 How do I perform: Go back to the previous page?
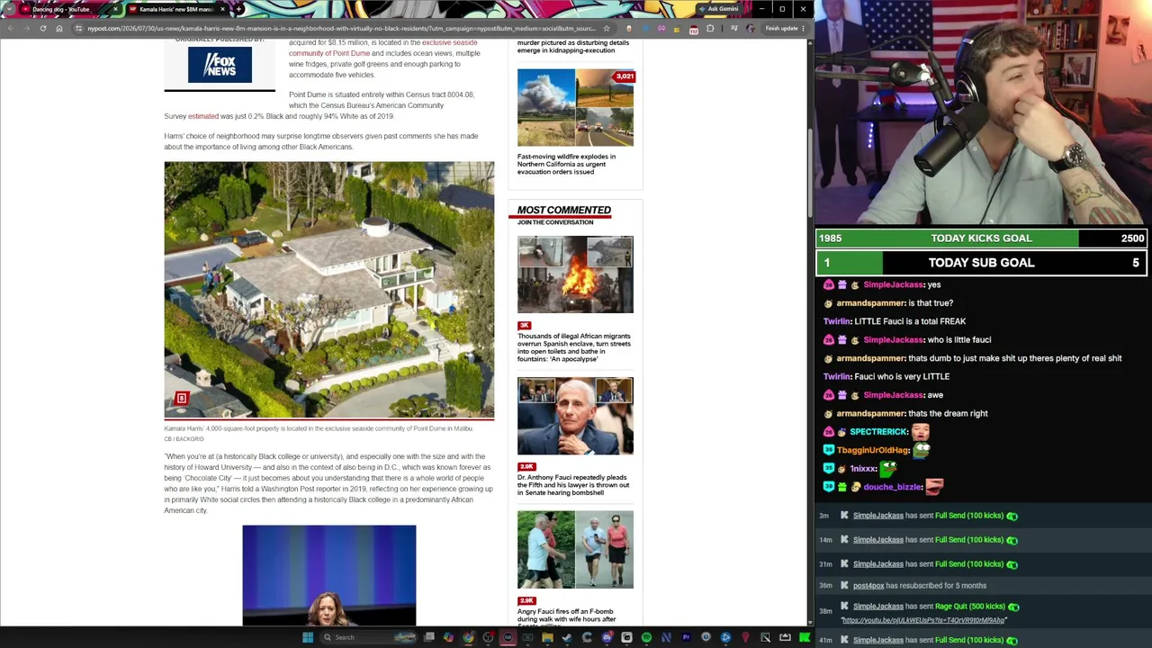10,29
